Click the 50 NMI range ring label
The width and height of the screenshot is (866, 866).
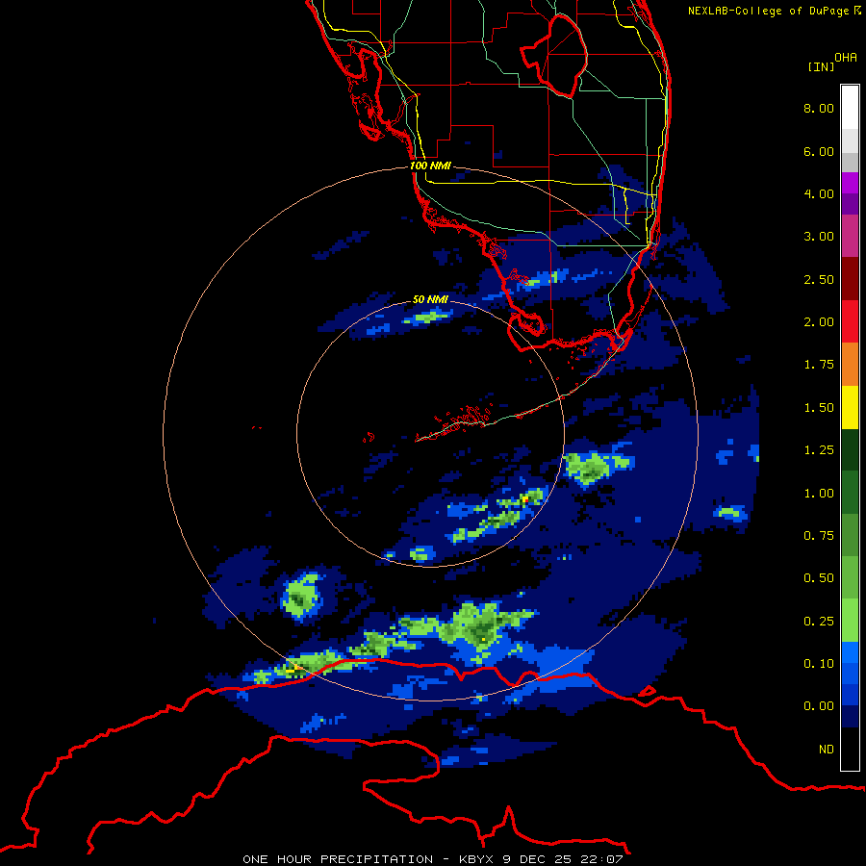(x=430, y=299)
